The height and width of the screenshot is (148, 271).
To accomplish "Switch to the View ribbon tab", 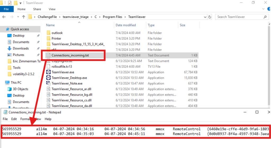I will click(x=52, y=9).
